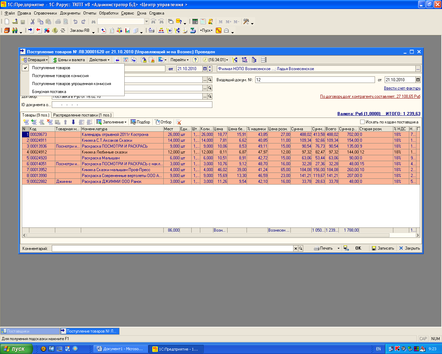
Task: Open the Действия dropdown
Action: (99, 60)
